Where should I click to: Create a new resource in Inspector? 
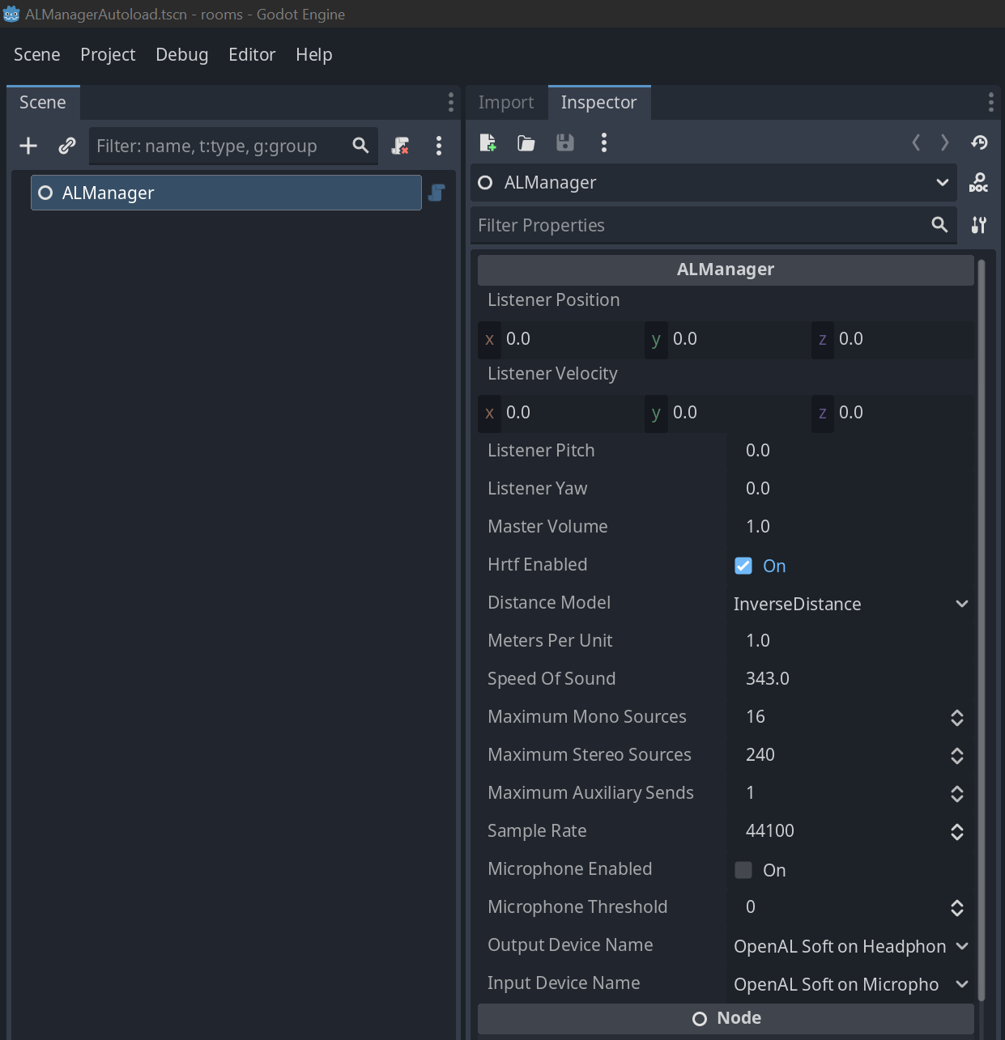[488, 143]
